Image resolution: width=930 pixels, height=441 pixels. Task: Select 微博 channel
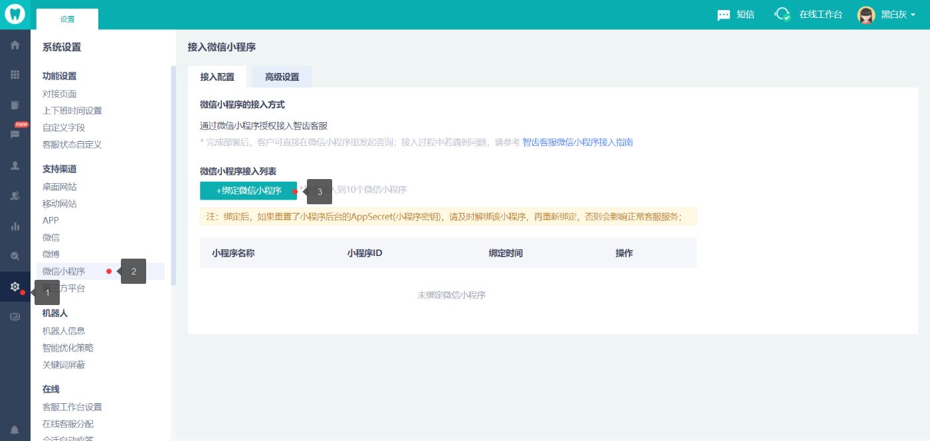51,254
